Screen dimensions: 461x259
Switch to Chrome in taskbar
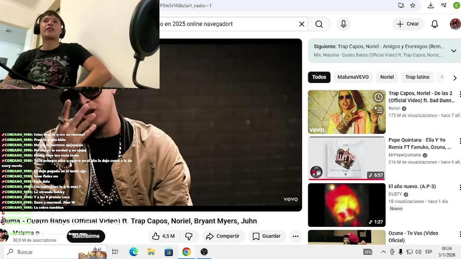186,252
